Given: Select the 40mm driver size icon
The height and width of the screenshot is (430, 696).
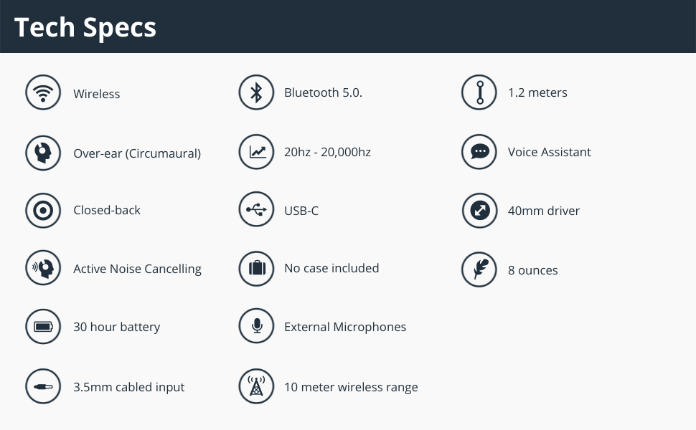Looking at the screenshot, I should [479, 211].
